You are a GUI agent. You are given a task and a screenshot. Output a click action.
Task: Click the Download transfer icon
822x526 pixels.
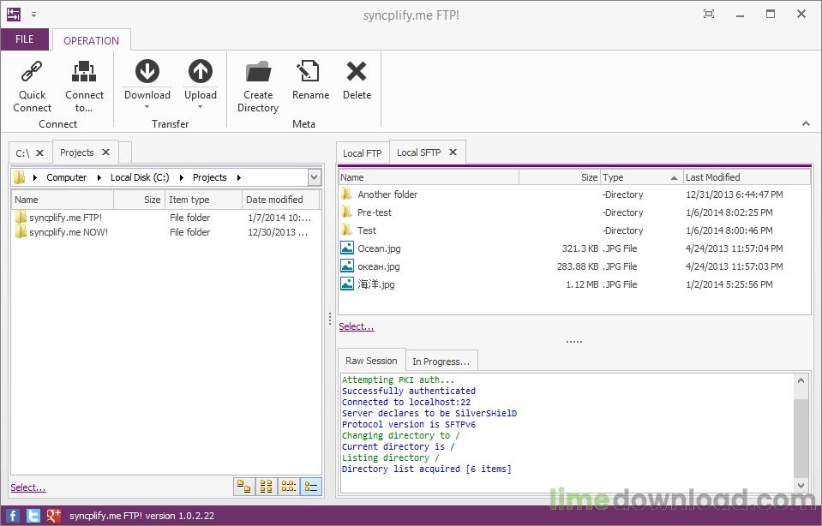[x=147, y=72]
